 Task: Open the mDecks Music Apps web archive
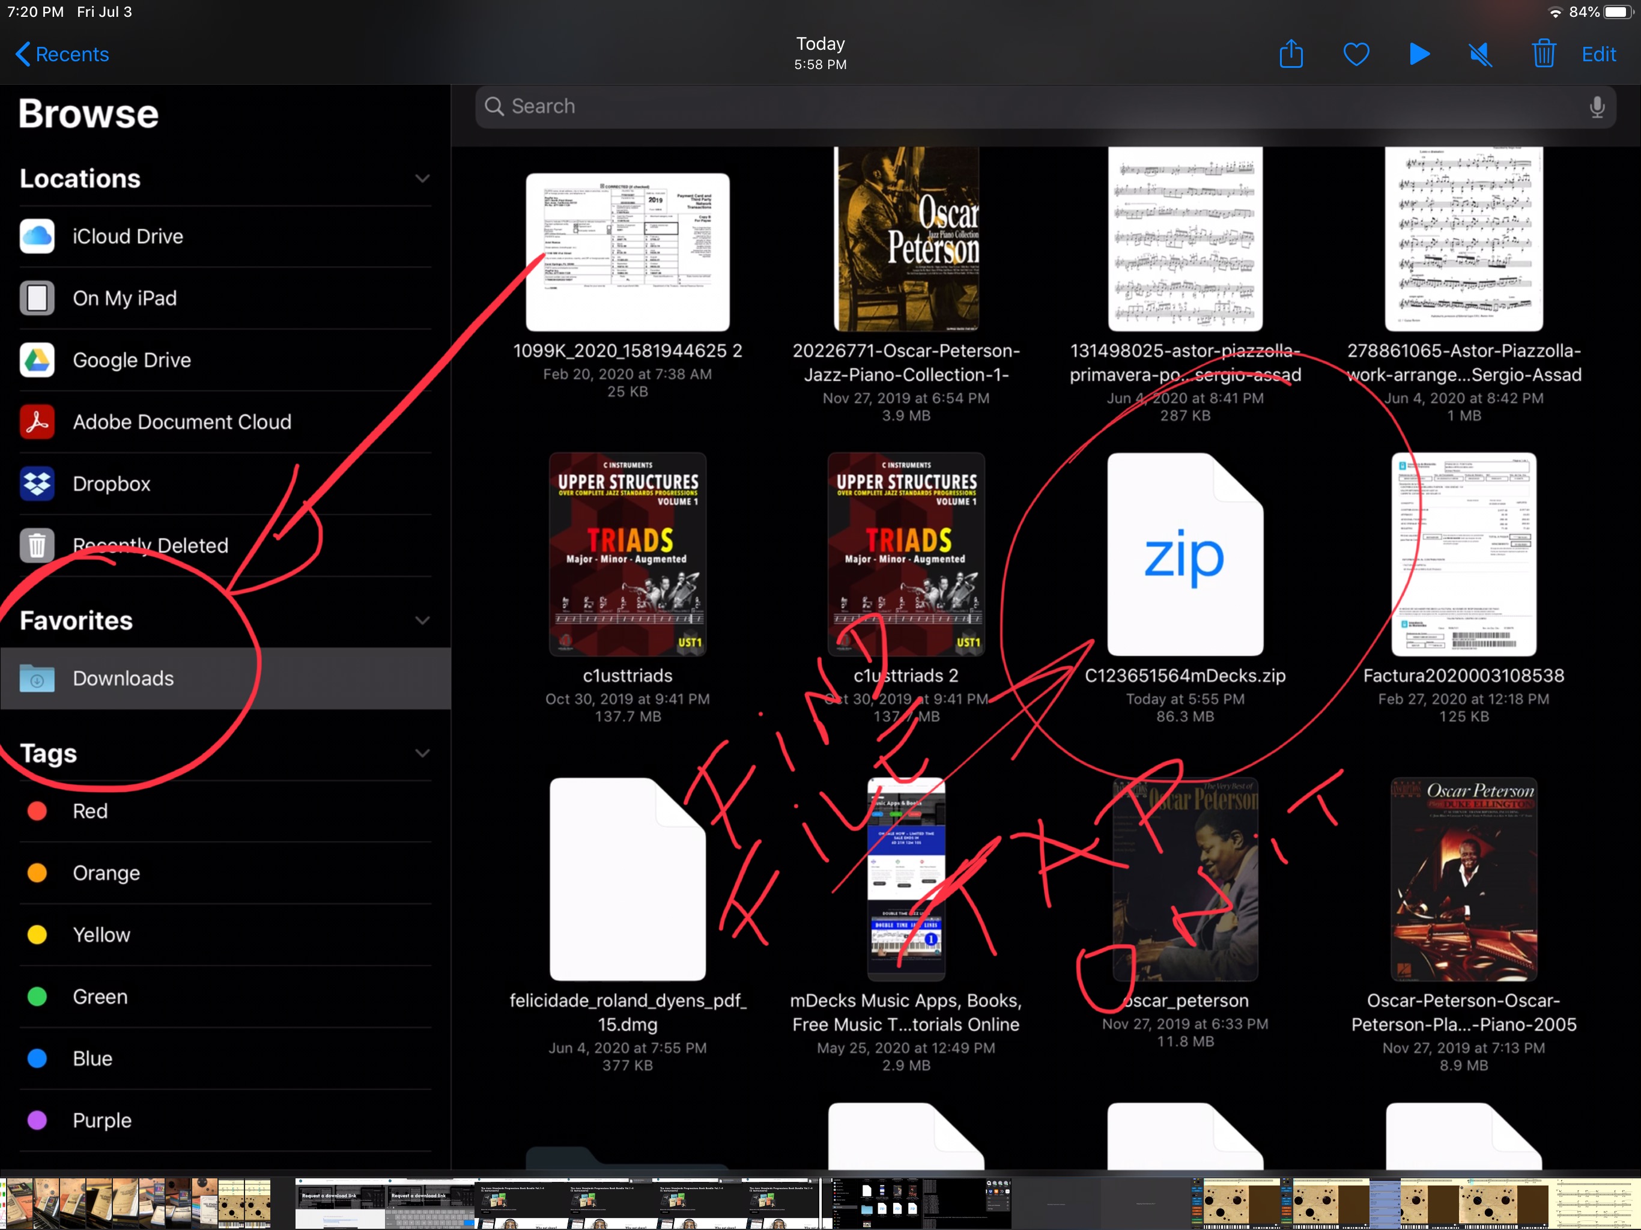pyautogui.click(x=906, y=879)
